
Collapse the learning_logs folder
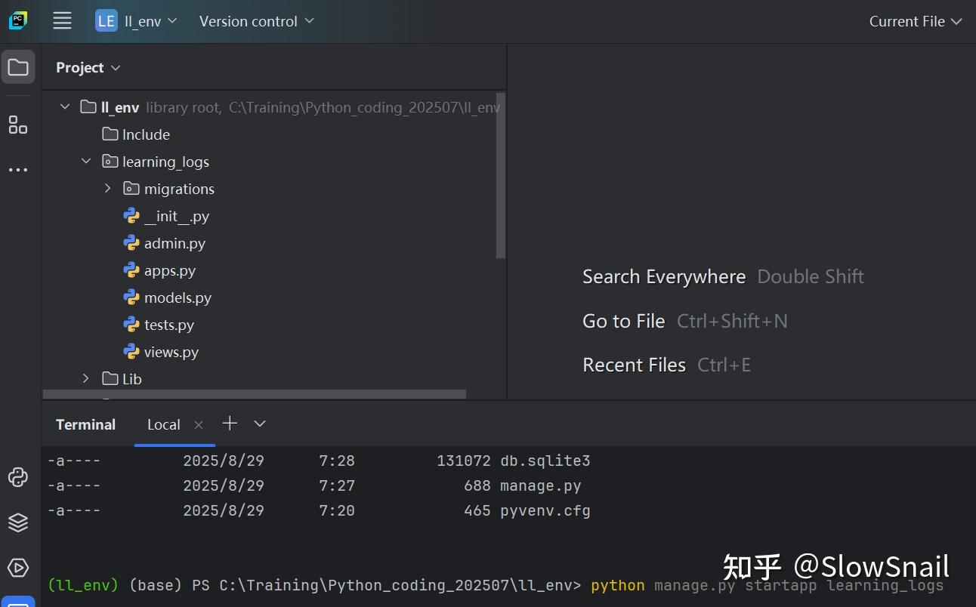pos(85,161)
